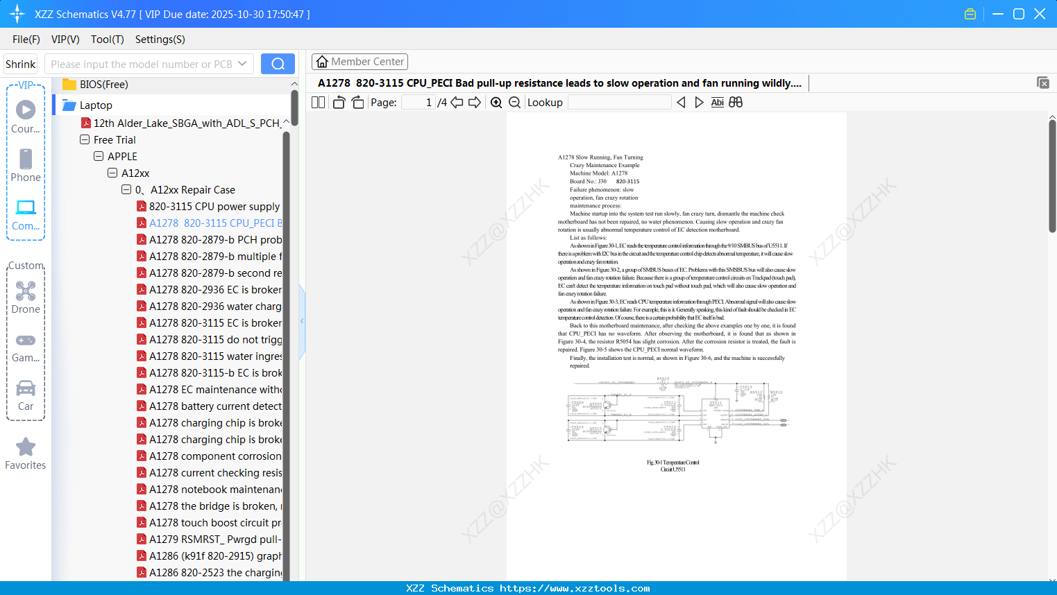1057x595 pixels.
Task: Select the Phone category icon
Action: pyautogui.click(x=26, y=165)
